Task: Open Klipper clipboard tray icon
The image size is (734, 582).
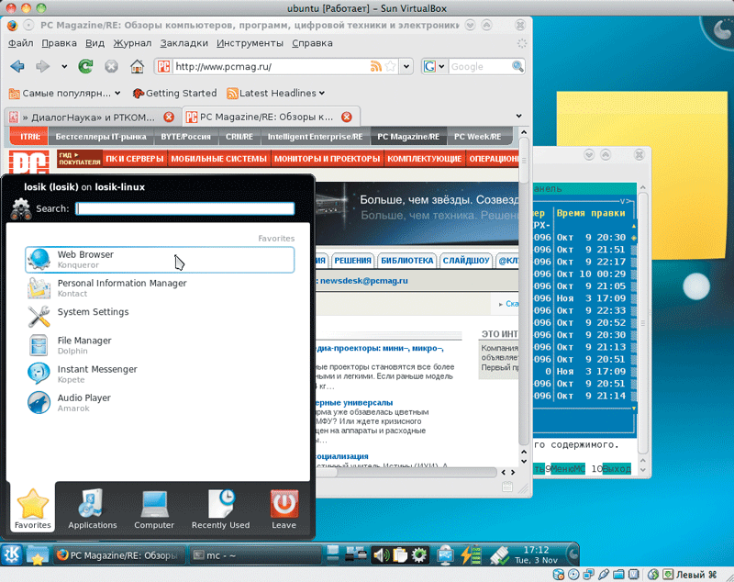Action: (400, 555)
